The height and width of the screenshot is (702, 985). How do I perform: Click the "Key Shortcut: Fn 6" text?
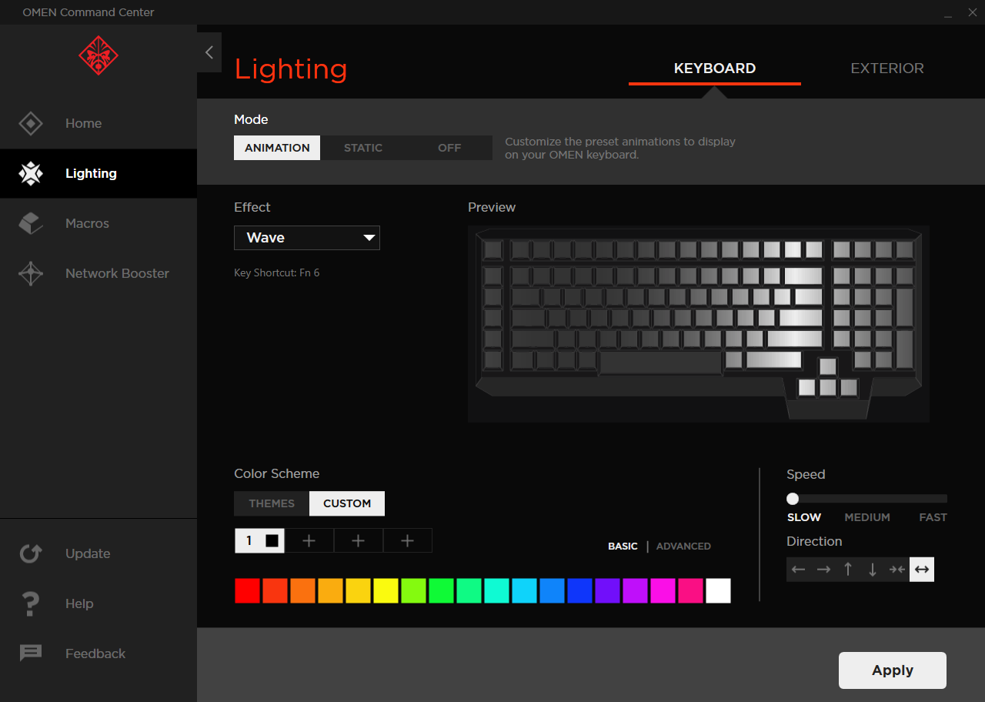click(277, 272)
